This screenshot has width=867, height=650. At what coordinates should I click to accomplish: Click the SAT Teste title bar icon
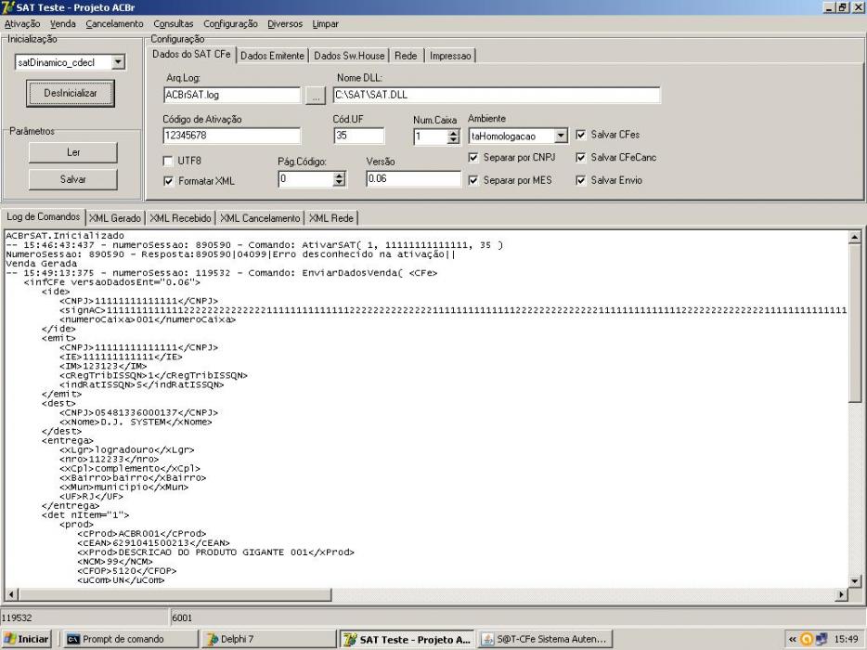[7, 7]
